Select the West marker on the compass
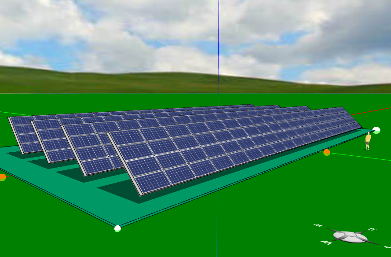 pos(326,242)
